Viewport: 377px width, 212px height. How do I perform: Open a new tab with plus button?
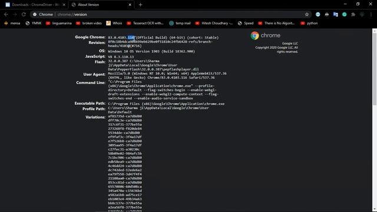coord(140,5)
